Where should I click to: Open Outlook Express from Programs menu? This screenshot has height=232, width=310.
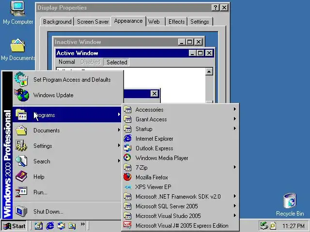point(181,148)
